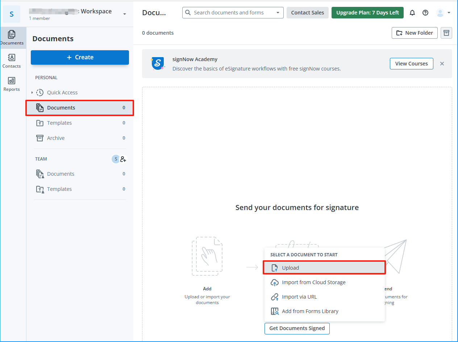Open the user profile avatar menu
This screenshot has height=342, width=458.
pyautogui.click(x=443, y=13)
